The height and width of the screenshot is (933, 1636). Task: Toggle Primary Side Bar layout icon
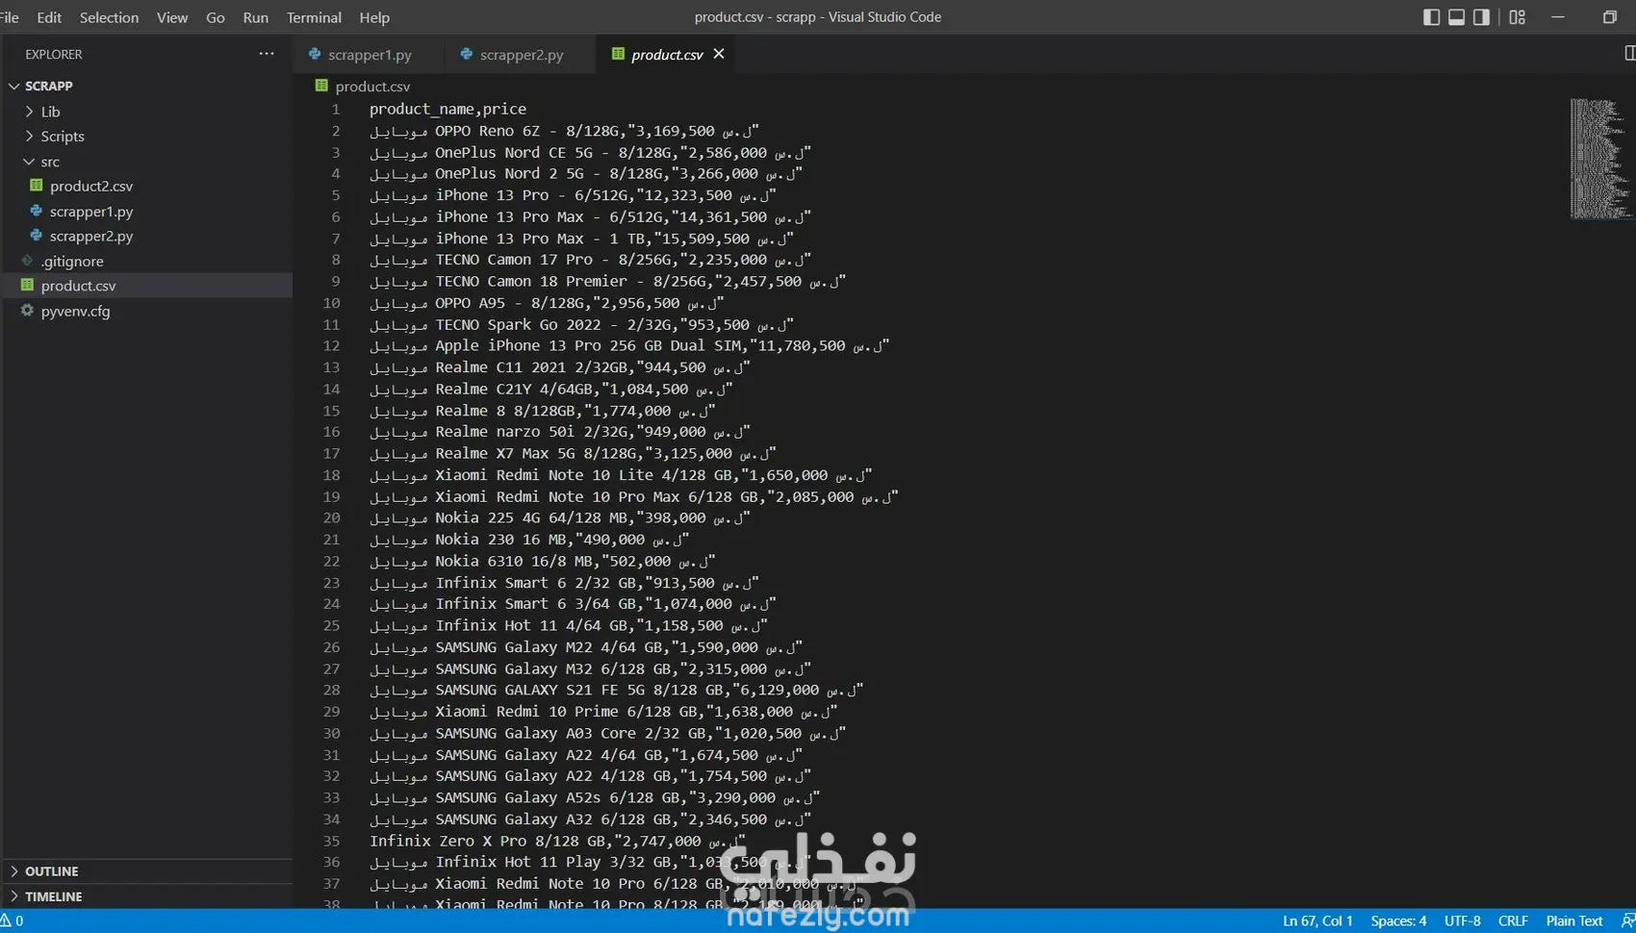[1431, 17]
